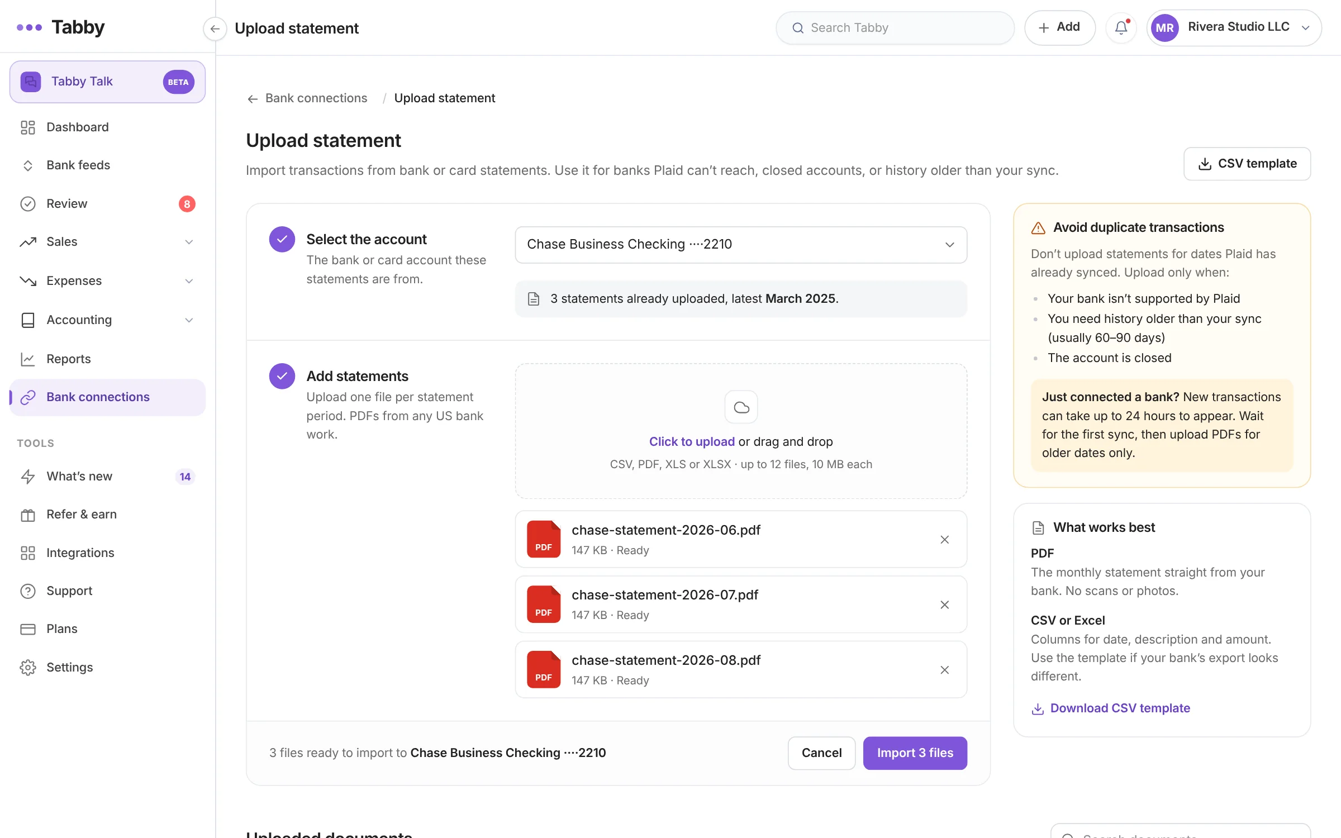
Task: Remove chase-statement-2026-08.pdf file
Action: [x=944, y=670]
